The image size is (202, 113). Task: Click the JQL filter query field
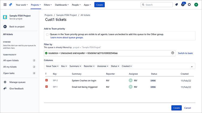(108, 53)
